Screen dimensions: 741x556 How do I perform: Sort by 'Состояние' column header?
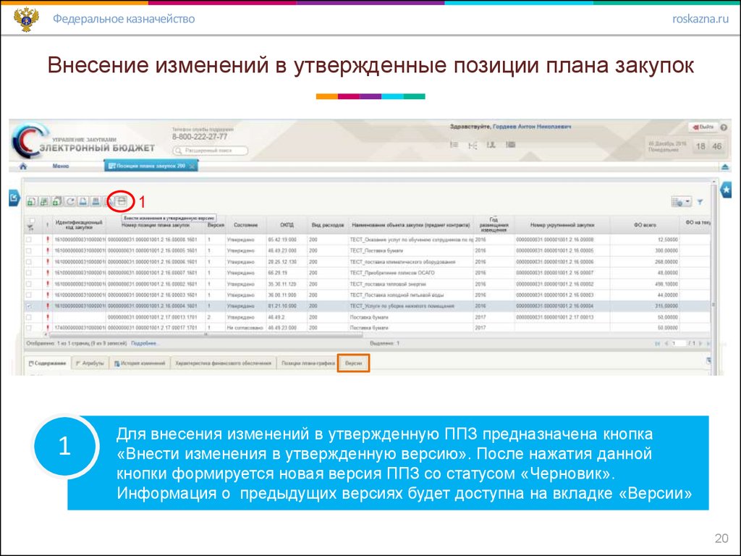coord(246,225)
